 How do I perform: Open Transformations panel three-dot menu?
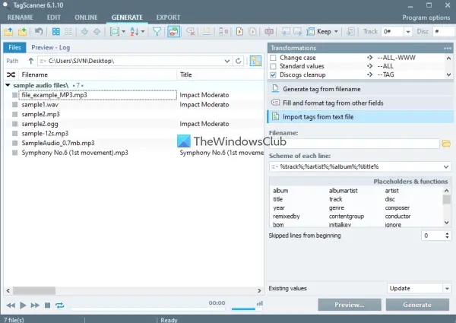pyautogui.click(x=448, y=48)
